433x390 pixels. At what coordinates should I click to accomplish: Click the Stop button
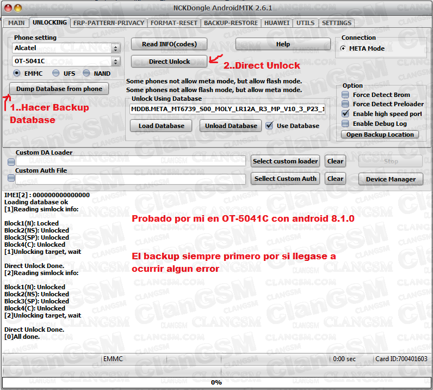pyautogui.click(x=391, y=161)
